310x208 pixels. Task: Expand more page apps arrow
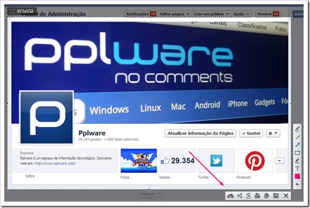coord(280,161)
